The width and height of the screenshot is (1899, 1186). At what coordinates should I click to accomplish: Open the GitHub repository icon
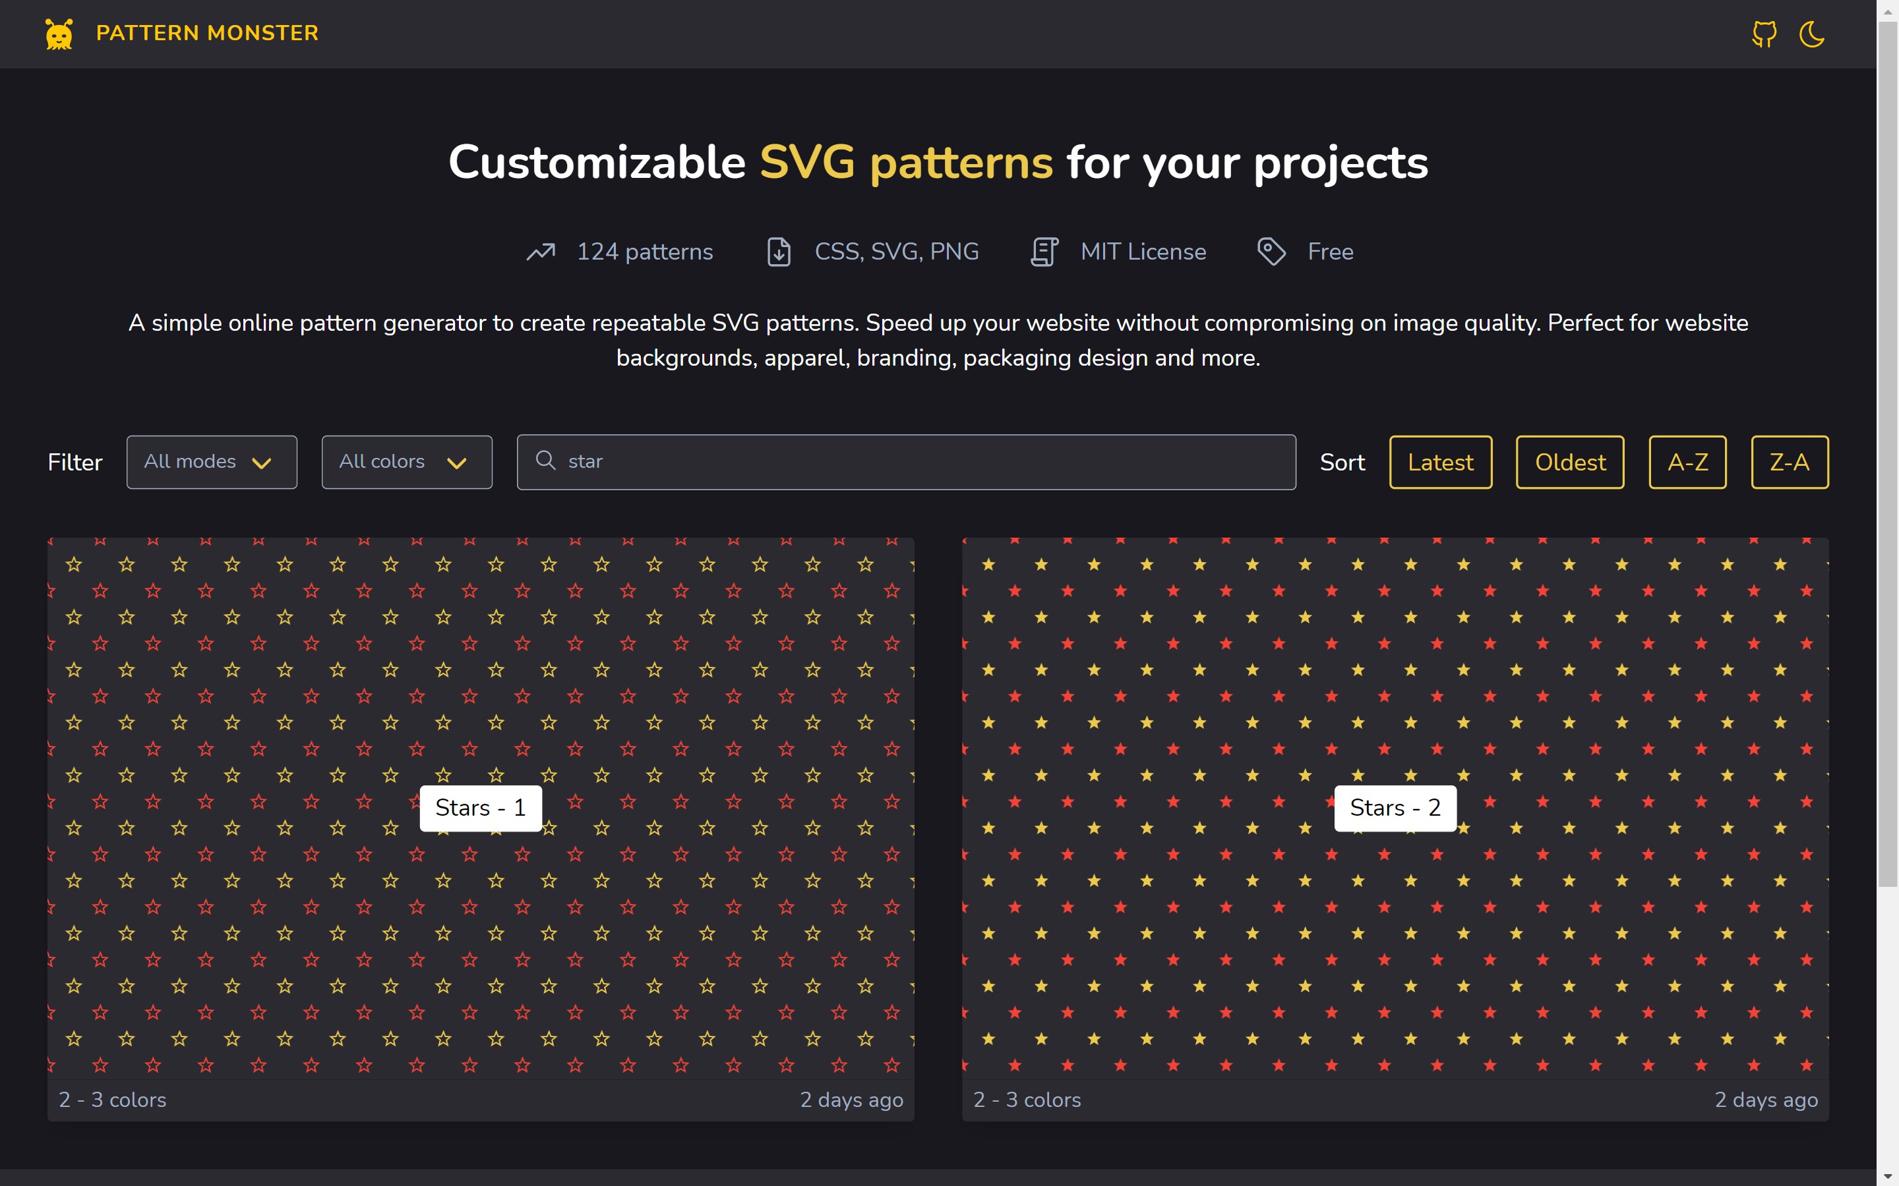(x=1764, y=34)
